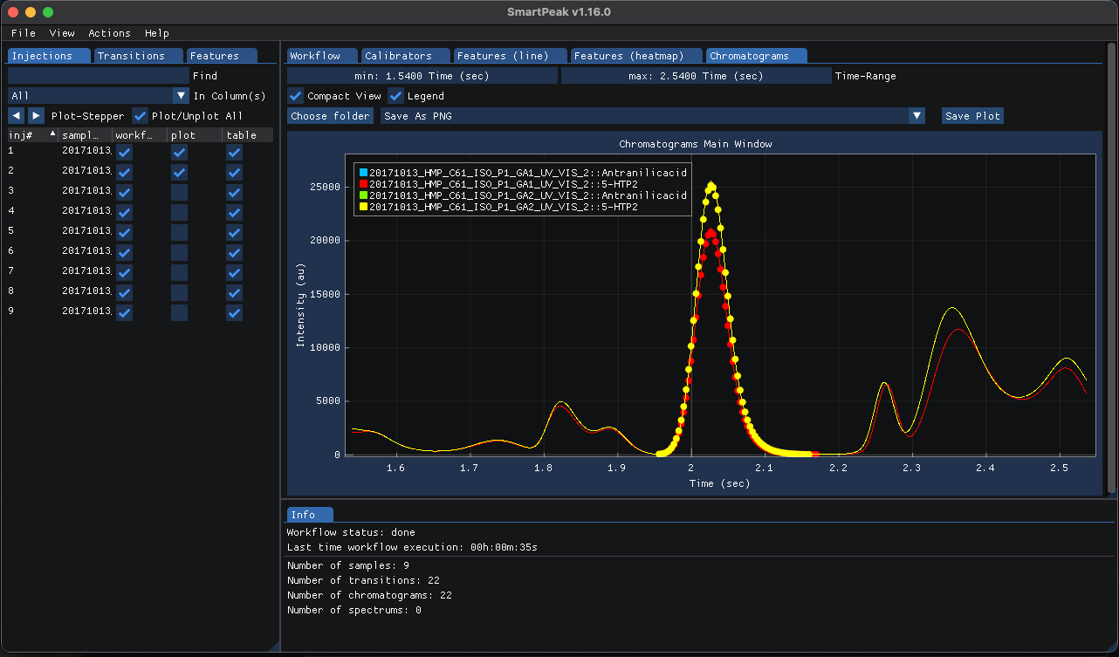Enable plot checkbox for injection 5
Screen dimensions: 1119x657
coord(179,232)
